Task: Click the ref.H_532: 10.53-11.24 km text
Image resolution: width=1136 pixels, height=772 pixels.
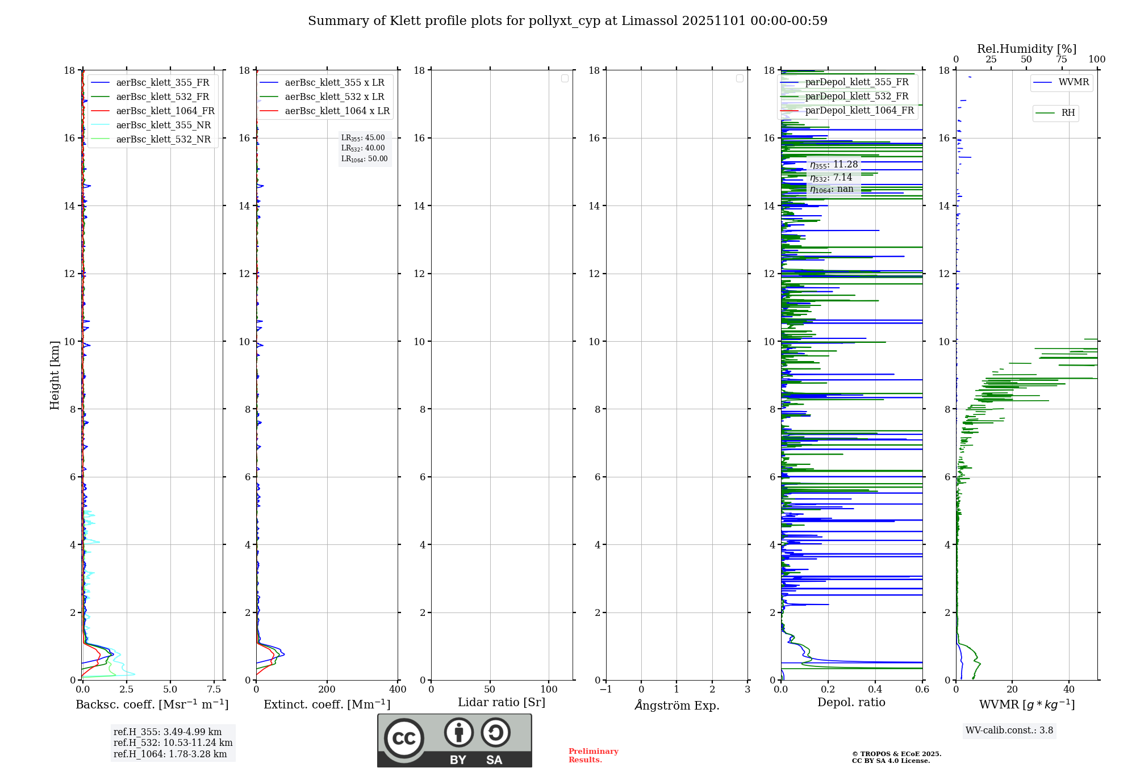Action: point(173,742)
